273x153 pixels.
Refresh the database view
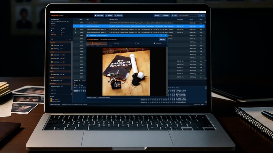pyautogui.click(x=109, y=16)
